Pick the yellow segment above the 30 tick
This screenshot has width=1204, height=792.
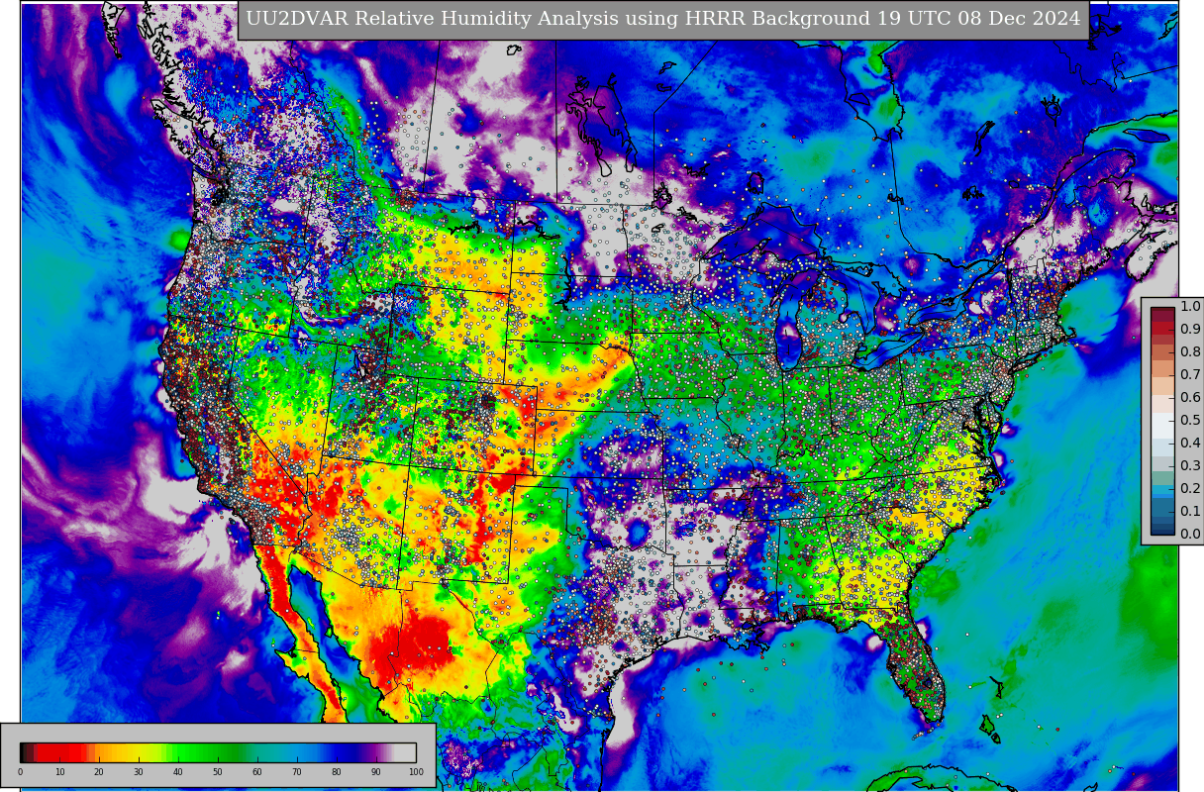[139, 752]
